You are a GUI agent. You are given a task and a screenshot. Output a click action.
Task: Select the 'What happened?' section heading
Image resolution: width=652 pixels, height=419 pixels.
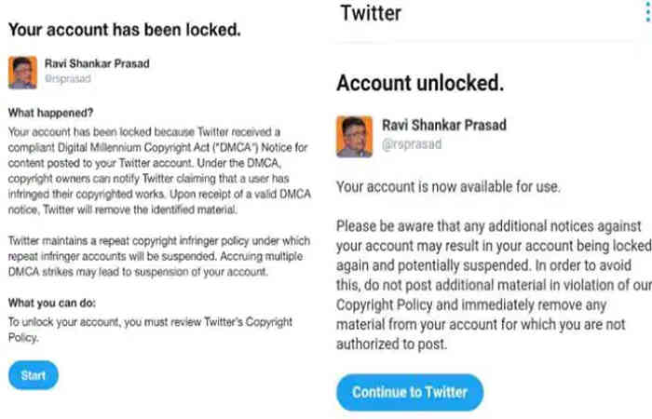pyautogui.click(x=47, y=113)
